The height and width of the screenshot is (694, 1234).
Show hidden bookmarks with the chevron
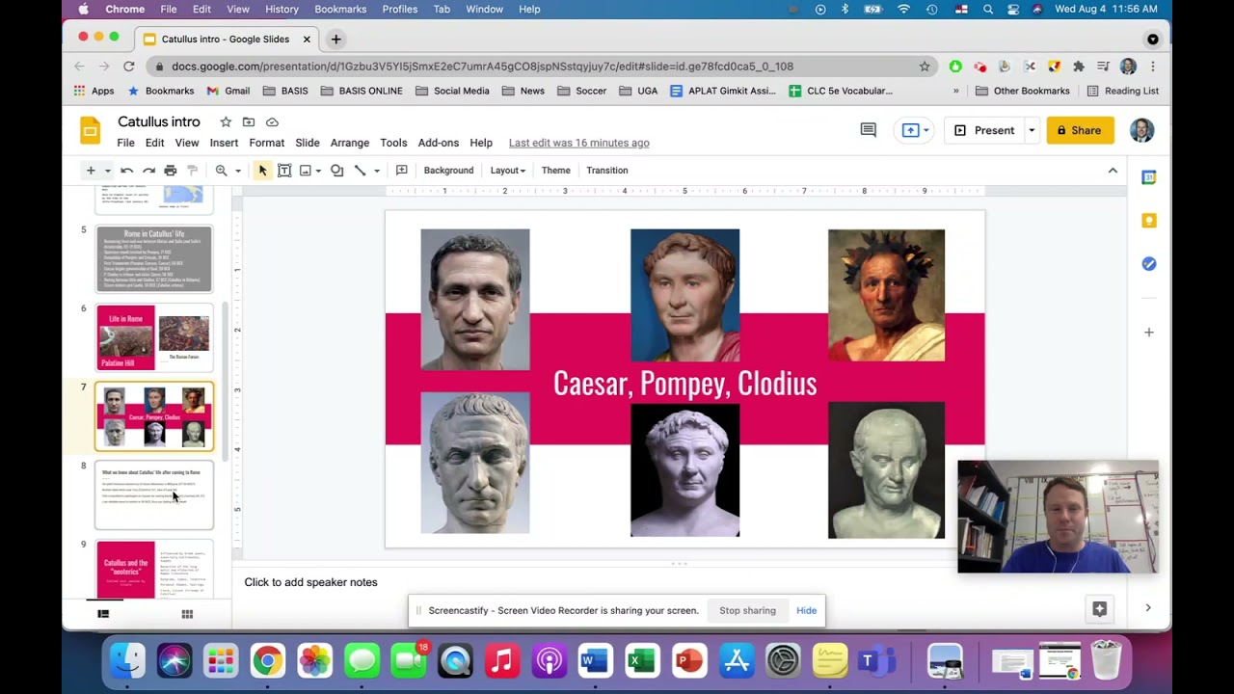(956, 91)
